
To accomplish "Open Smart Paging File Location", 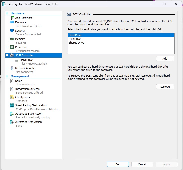I will point(31,105).
